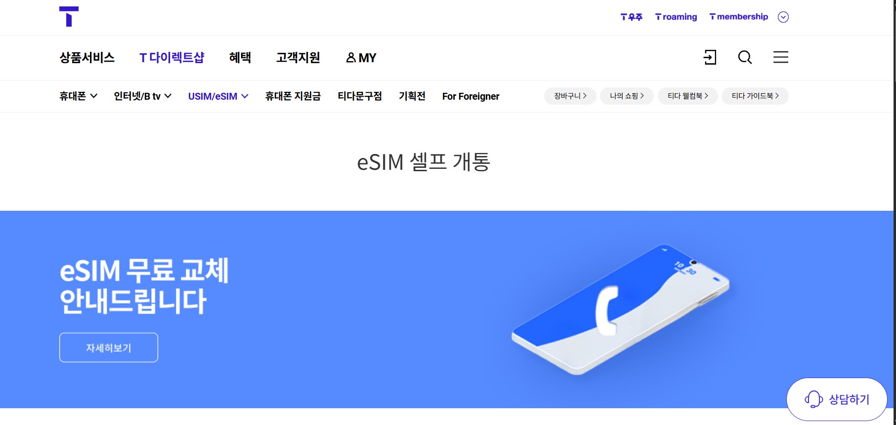Expand the circled chevron beside T membership

pyautogui.click(x=783, y=17)
